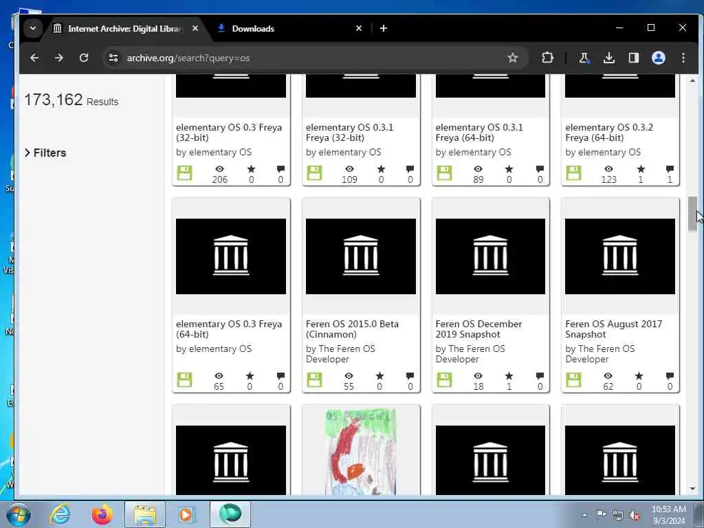Open Feren OS 2015.0 Beta (Cinnamon)
This screenshot has height=528, width=704.
[352, 329]
